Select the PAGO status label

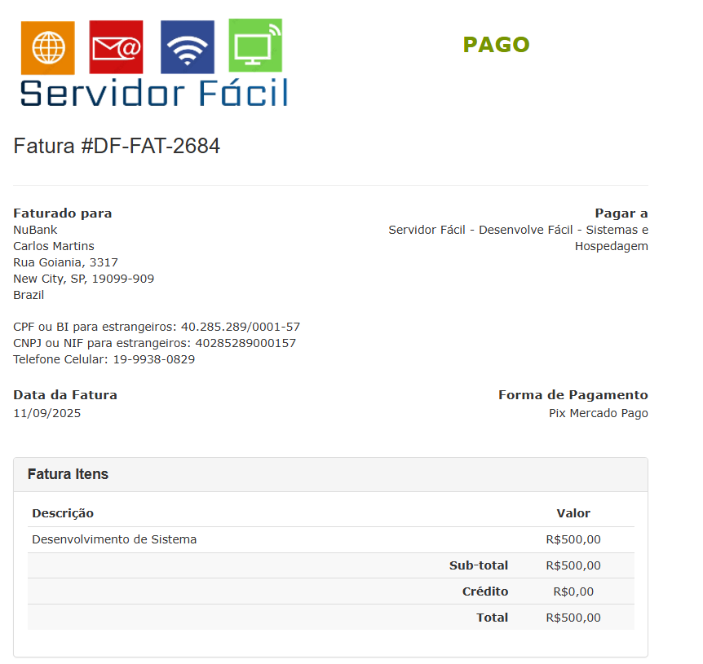pos(496,45)
